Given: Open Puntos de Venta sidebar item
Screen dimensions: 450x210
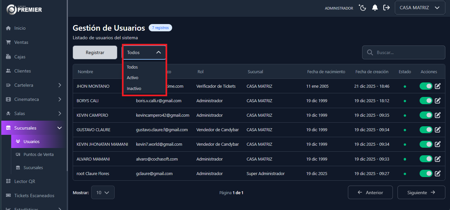Looking at the screenshot, I should pyautogui.click(x=38, y=154).
